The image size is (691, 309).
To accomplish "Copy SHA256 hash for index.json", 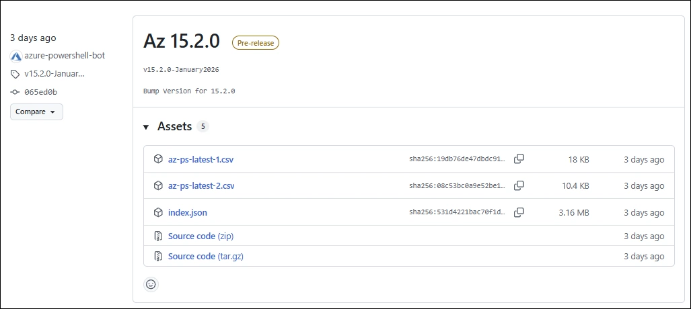I will click(x=519, y=212).
